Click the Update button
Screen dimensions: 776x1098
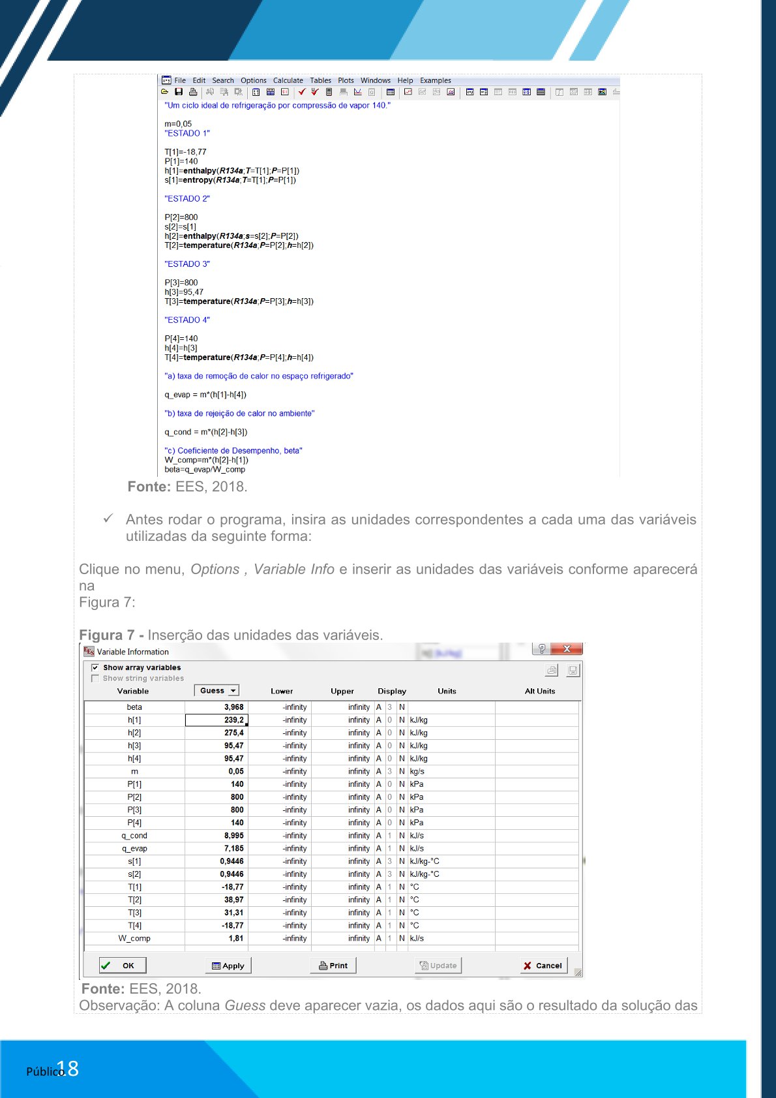click(x=438, y=966)
